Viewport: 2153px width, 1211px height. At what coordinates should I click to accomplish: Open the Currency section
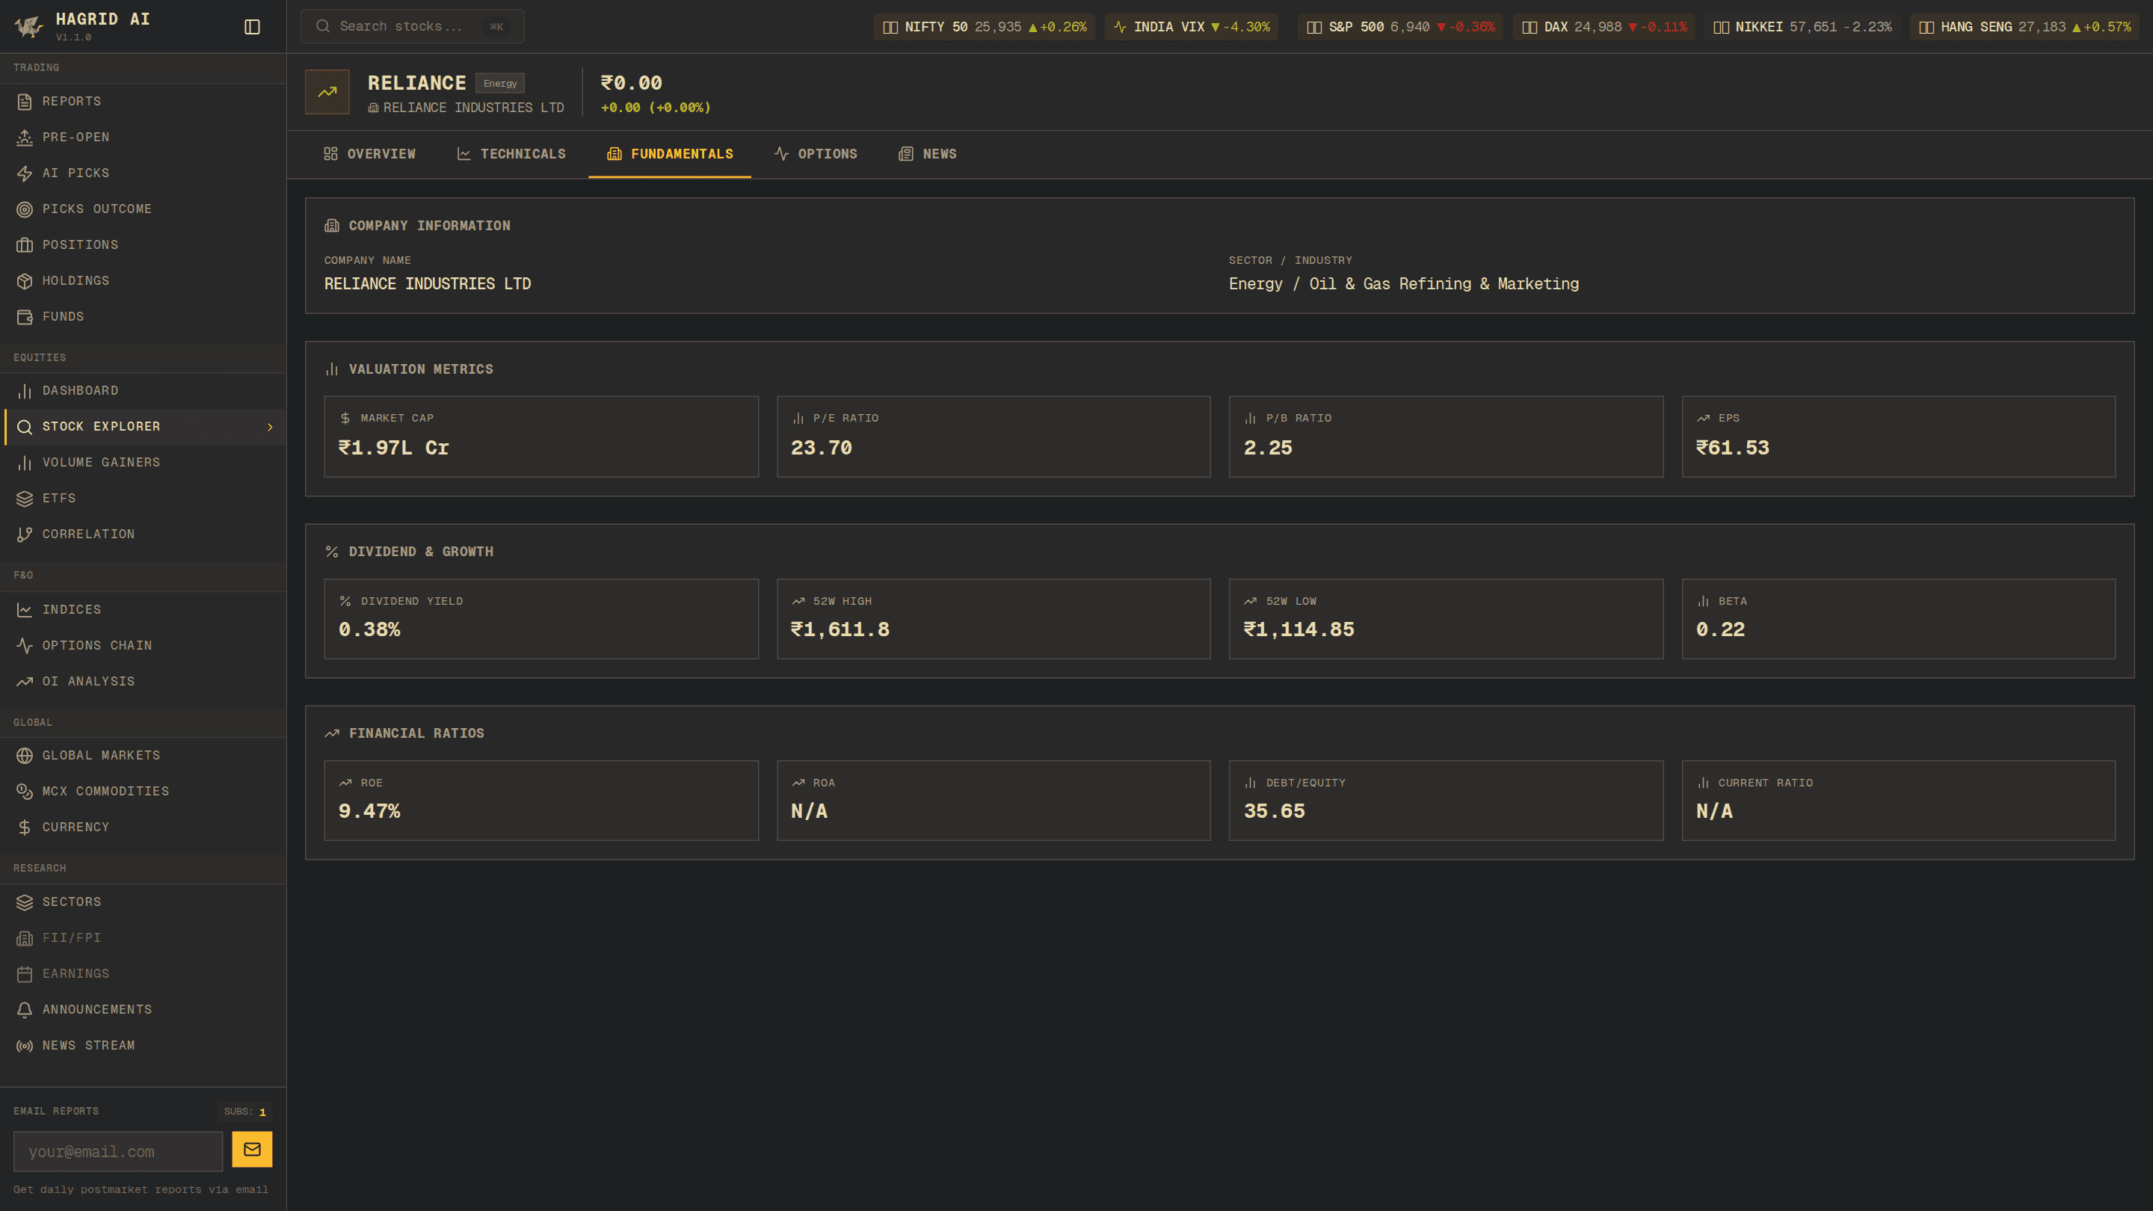[76, 827]
